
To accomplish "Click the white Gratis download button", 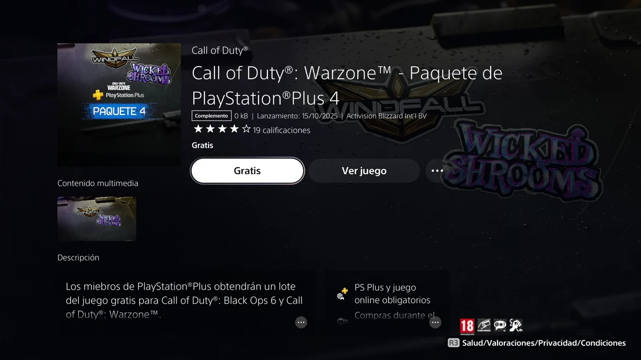I will point(247,171).
